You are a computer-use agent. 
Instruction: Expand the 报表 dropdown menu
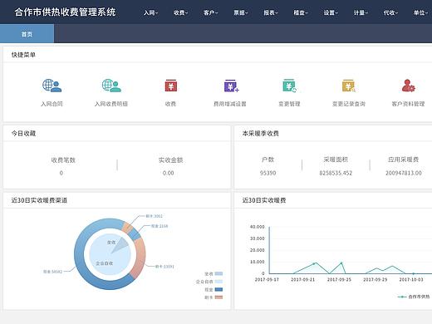271,12
